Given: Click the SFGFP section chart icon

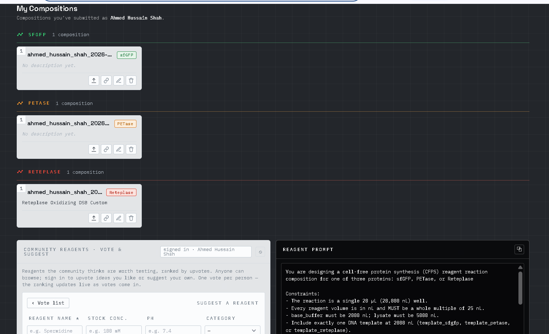Looking at the screenshot, I should click(20, 34).
